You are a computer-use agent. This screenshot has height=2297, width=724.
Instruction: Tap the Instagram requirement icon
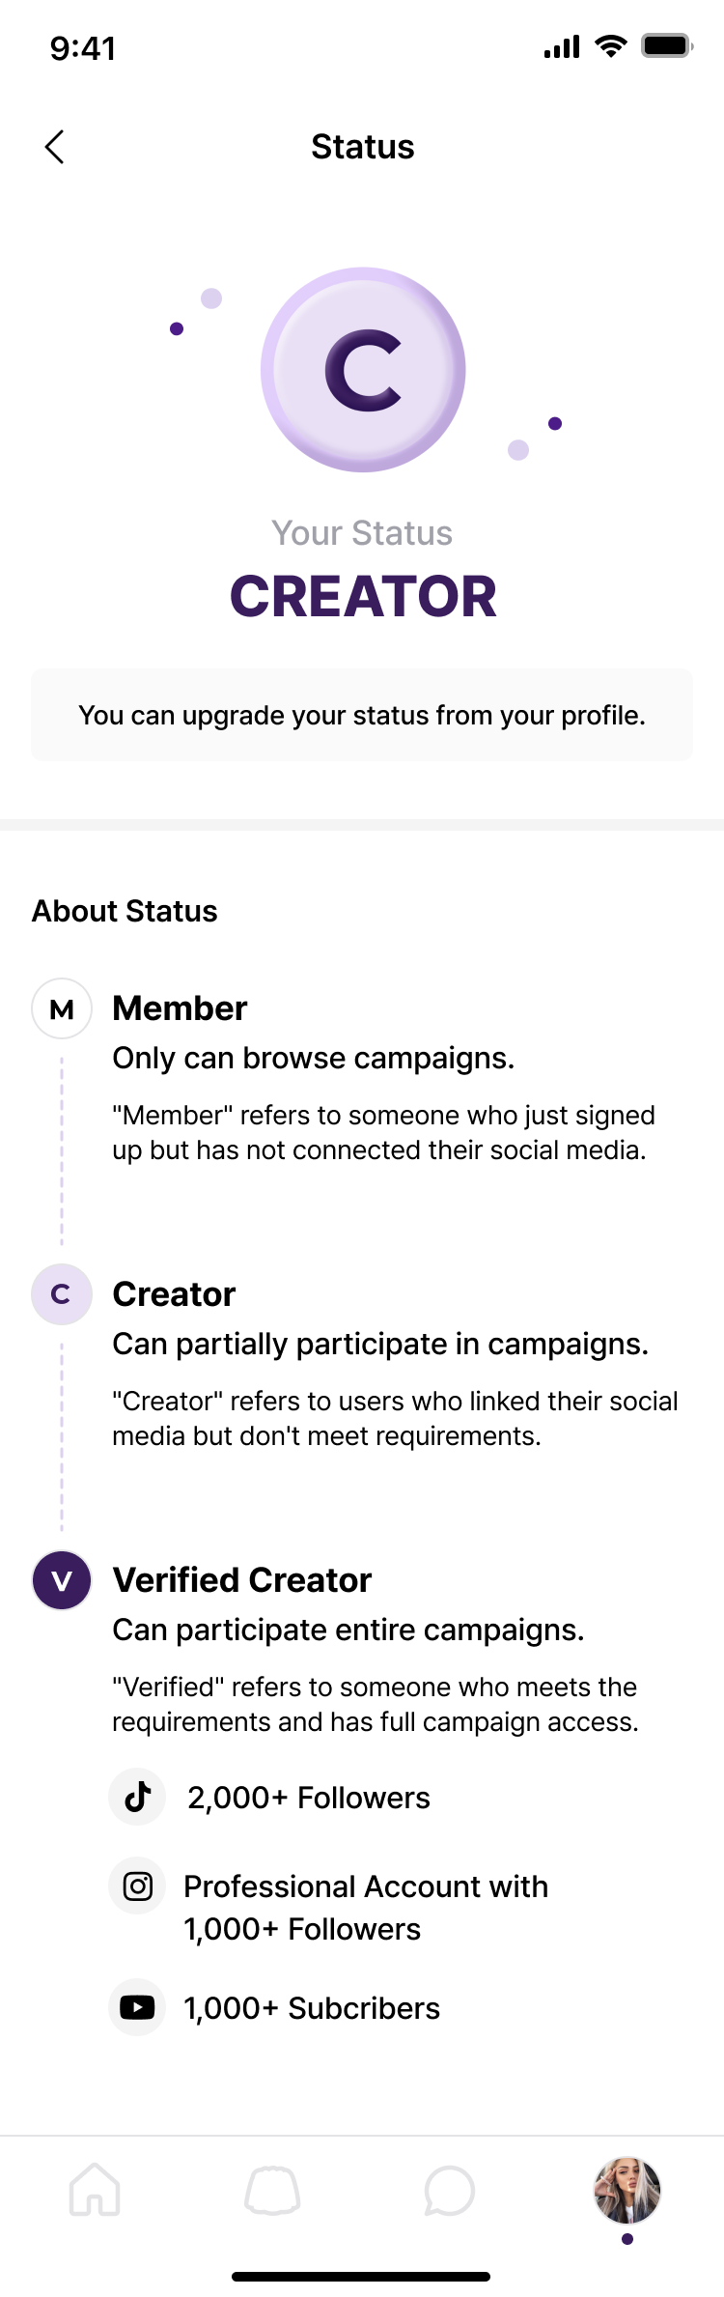click(x=138, y=1886)
